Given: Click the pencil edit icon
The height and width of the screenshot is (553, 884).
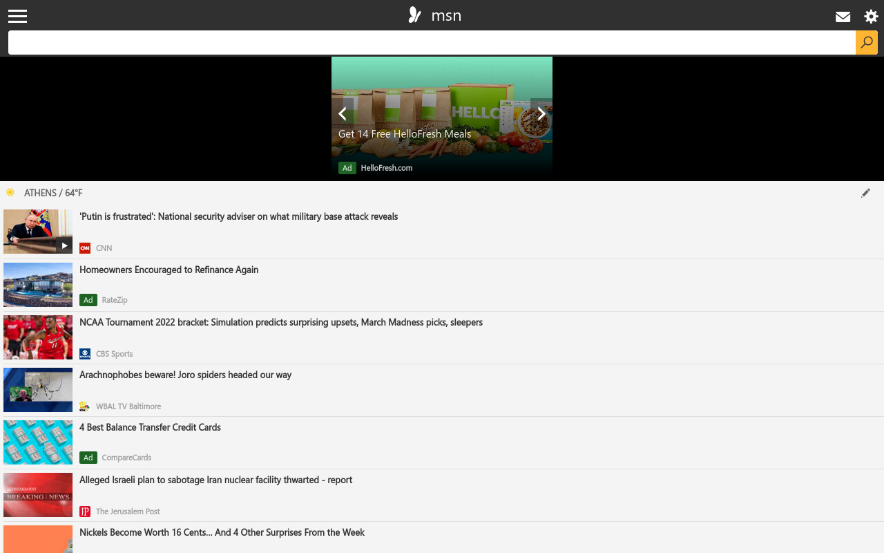Looking at the screenshot, I should tap(865, 193).
